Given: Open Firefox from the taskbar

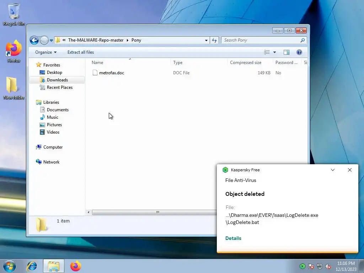Looking at the screenshot, I should (76, 266).
